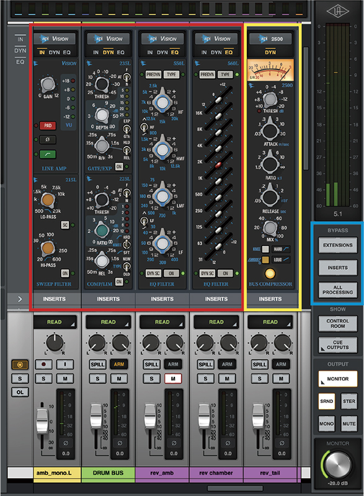364x496 pixels.
Task: Click record-enable button on amb_mono.L channel
Action: pyautogui.click(x=43, y=364)
